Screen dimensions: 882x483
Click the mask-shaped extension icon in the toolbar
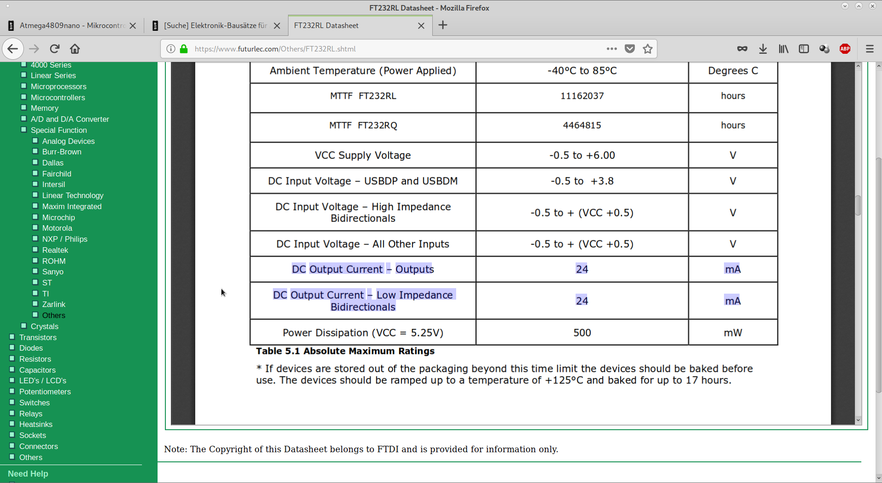click(742, 49)
